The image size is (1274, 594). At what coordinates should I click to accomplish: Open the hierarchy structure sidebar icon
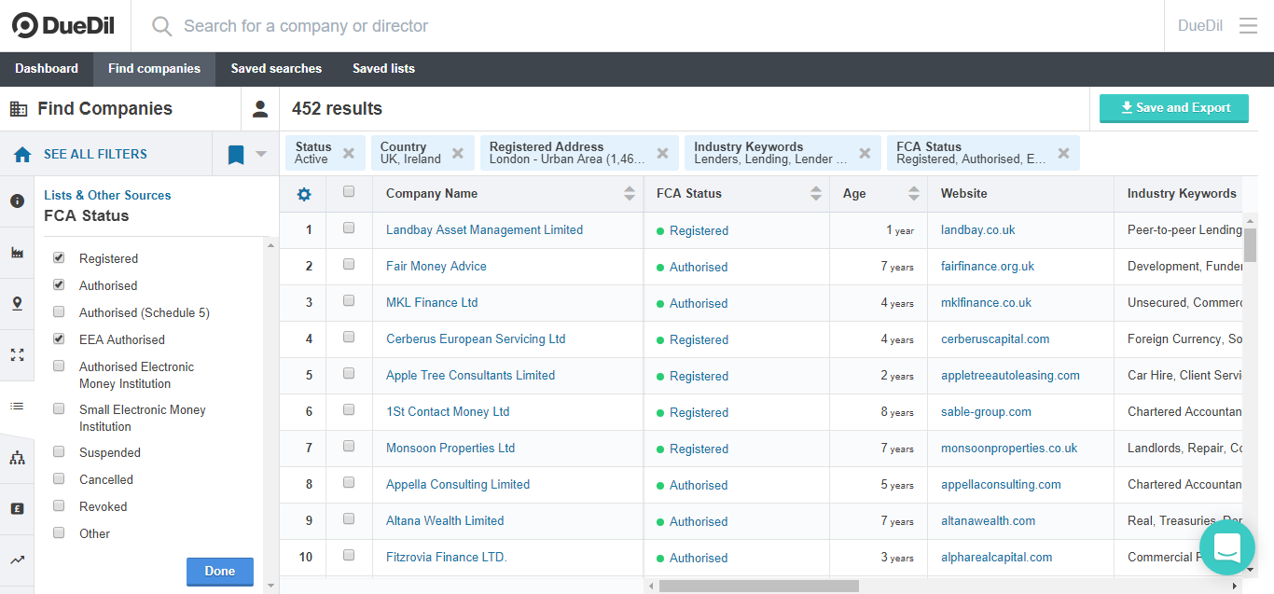pyautogui.click(x=17, y=458)
